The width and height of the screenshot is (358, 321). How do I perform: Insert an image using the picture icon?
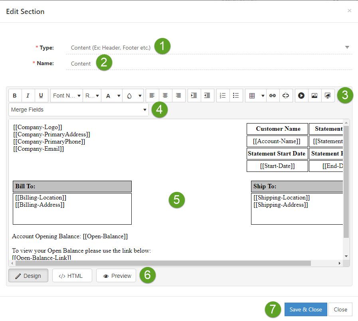[314, 96]
